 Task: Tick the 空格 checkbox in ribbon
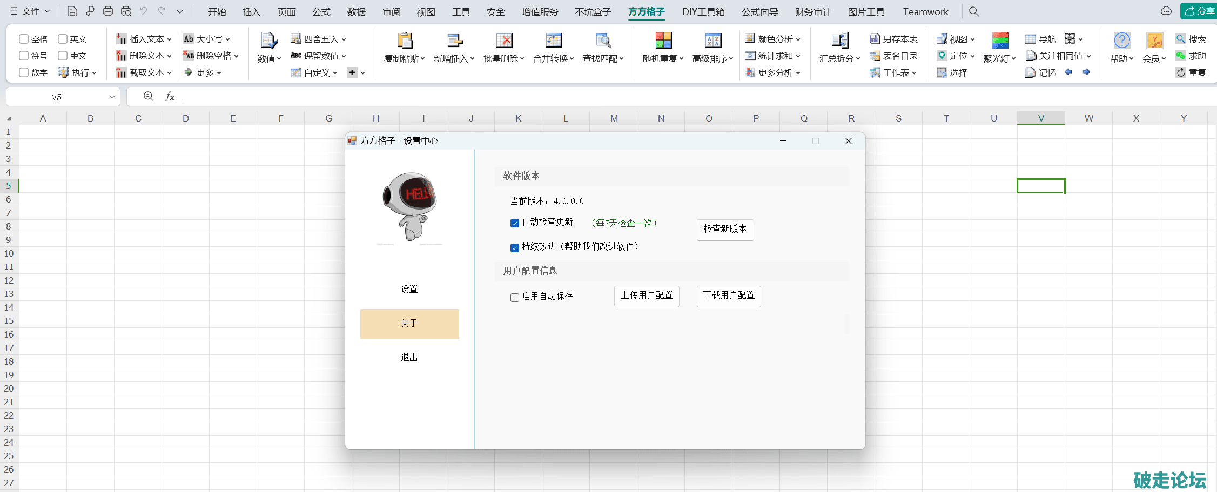click(x=24, y=39)
